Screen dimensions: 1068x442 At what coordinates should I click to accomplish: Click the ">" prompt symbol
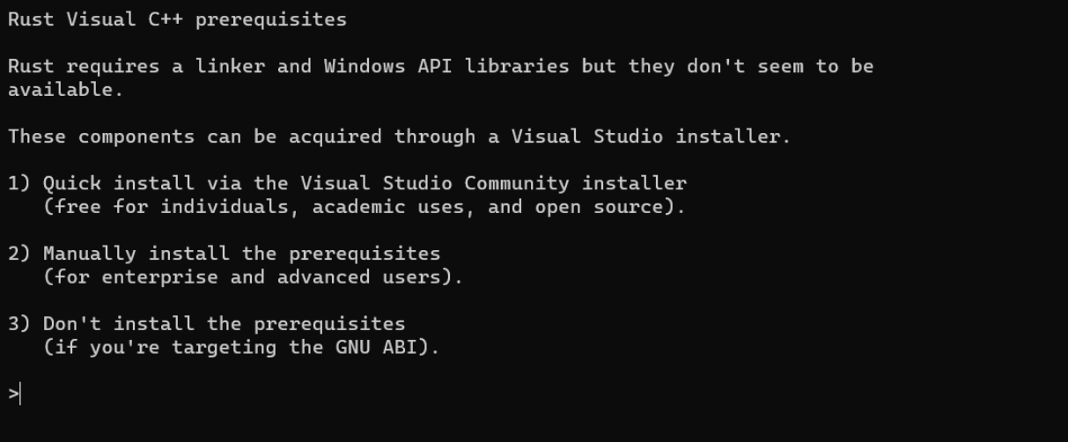[13, 394]
